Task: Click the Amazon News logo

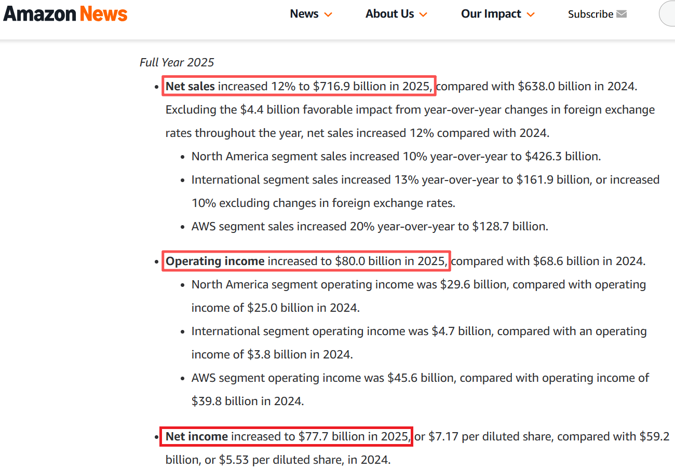Action: (65, 14)
